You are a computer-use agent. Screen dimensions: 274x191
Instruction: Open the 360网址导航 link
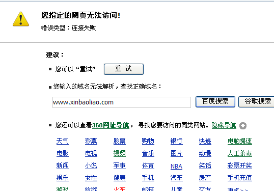[111, 125]
